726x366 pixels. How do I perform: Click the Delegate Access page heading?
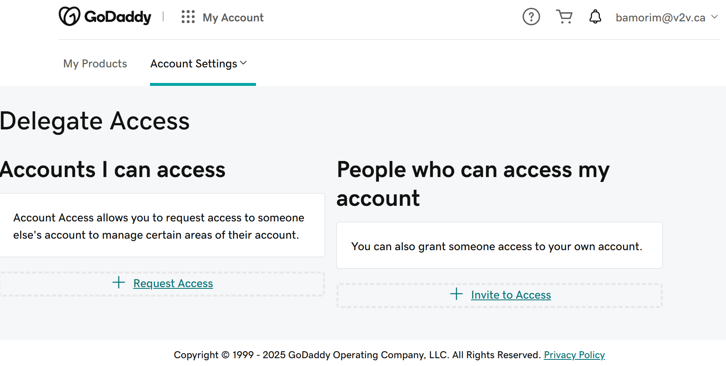click(95, 121)
